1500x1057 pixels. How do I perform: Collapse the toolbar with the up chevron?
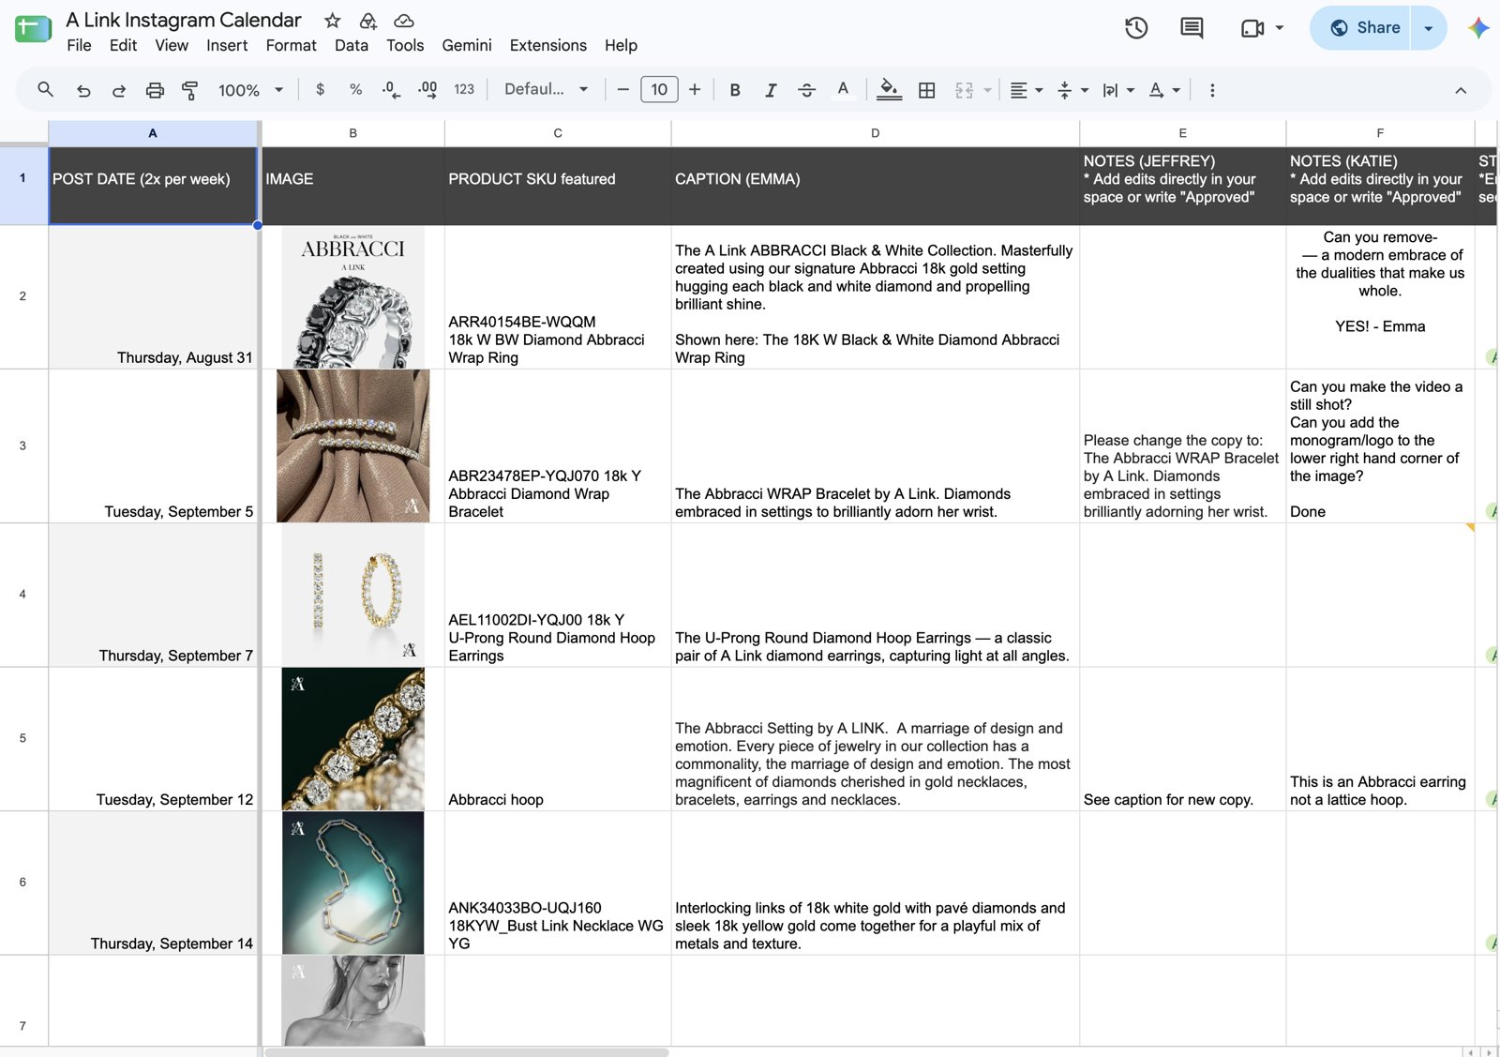pyautogui.click(x=1461, y=90)
